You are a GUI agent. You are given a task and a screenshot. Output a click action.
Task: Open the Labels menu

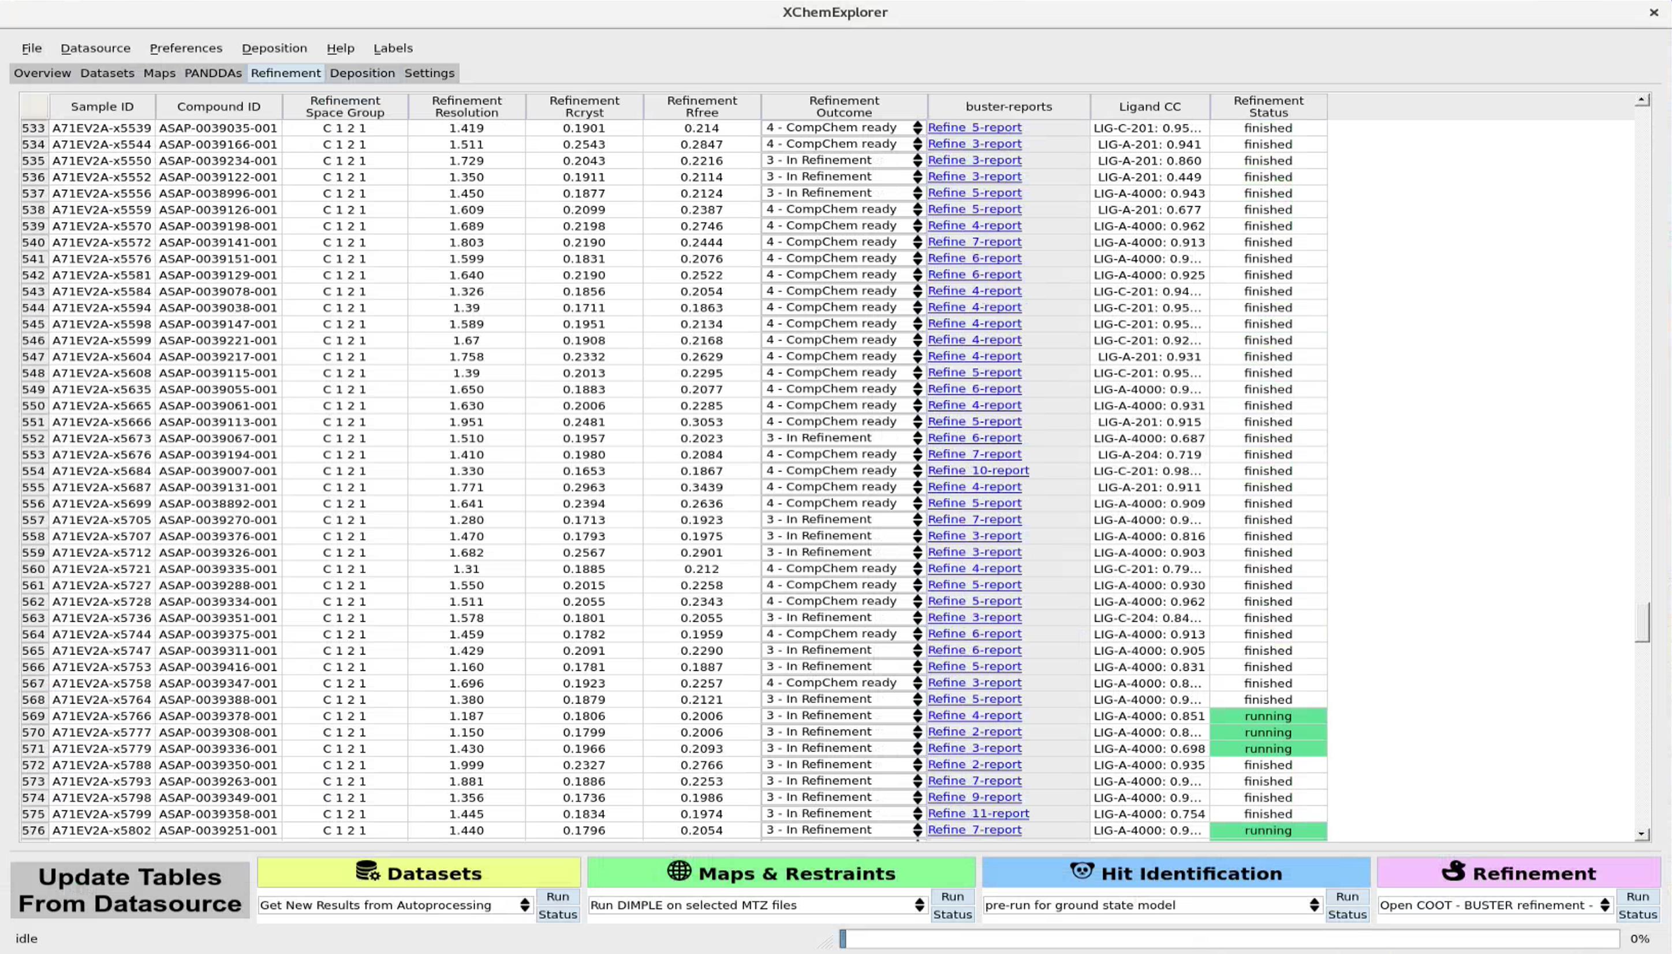click(393, 48)
